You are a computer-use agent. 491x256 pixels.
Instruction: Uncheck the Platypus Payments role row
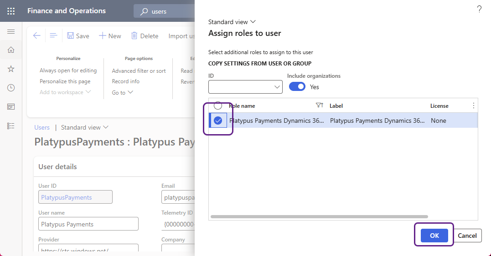click(218, 120)
